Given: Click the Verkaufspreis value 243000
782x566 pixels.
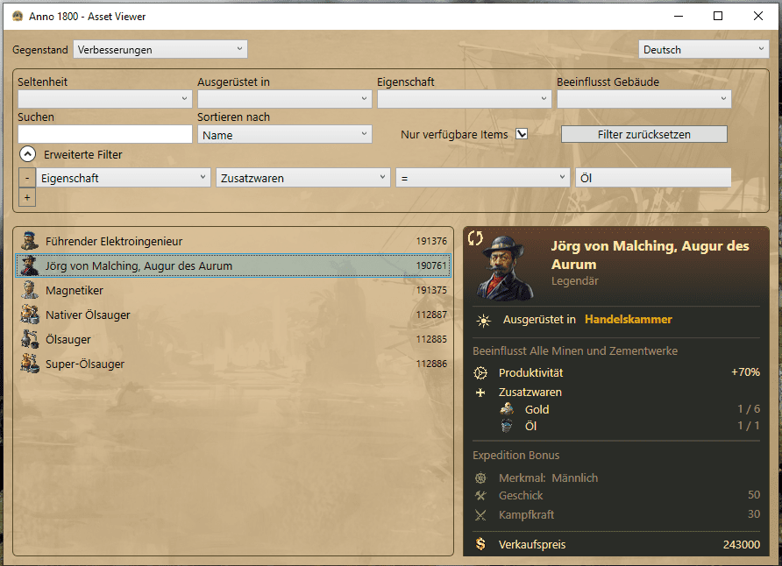Looking at the screenshot, I should pyautogui.click(x=742, y=545).
